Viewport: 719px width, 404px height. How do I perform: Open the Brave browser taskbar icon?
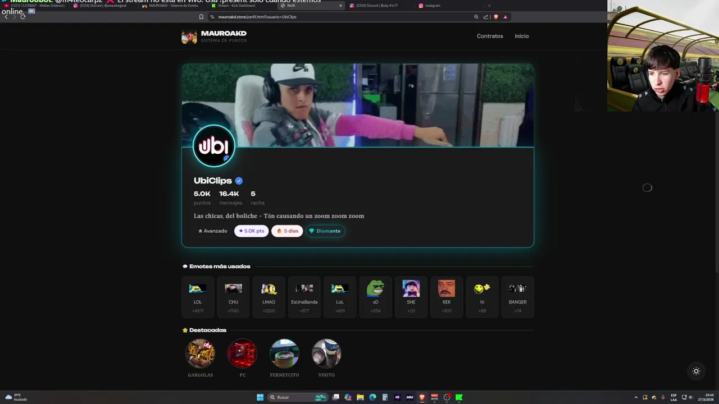pyautogui.click(x=422, y=397)
